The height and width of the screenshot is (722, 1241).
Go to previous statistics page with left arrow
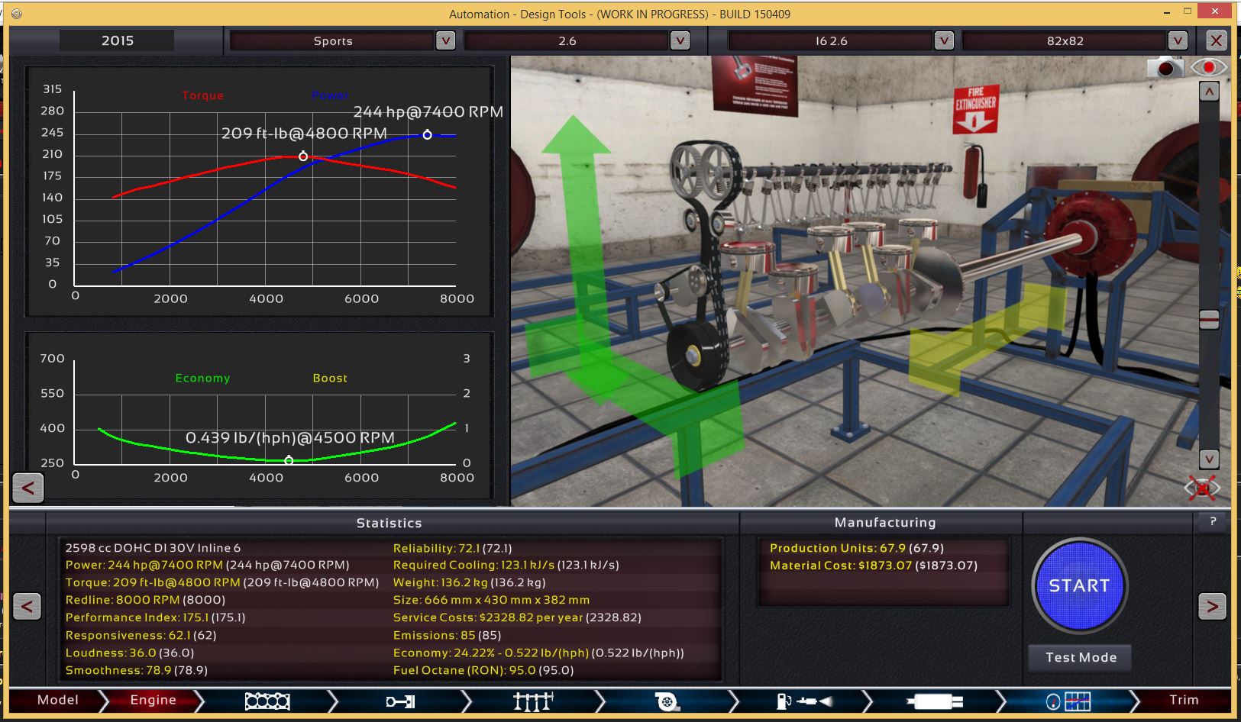point(27,607)
